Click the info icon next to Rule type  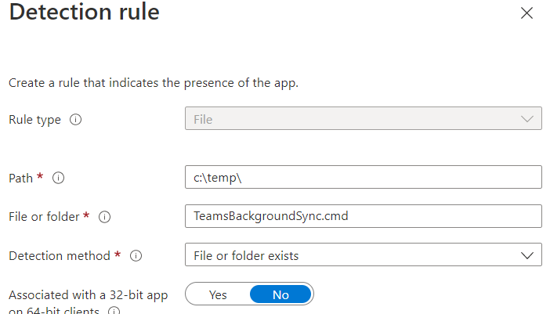(76, 120)
